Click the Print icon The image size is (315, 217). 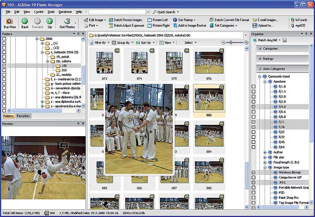[86, 26]
